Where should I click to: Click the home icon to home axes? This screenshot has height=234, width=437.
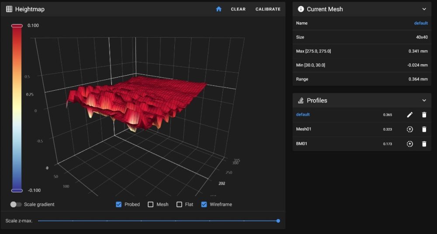(x=219, y=9)
